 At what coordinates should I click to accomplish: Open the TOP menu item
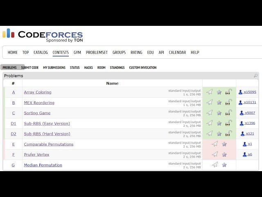point(25,53)
